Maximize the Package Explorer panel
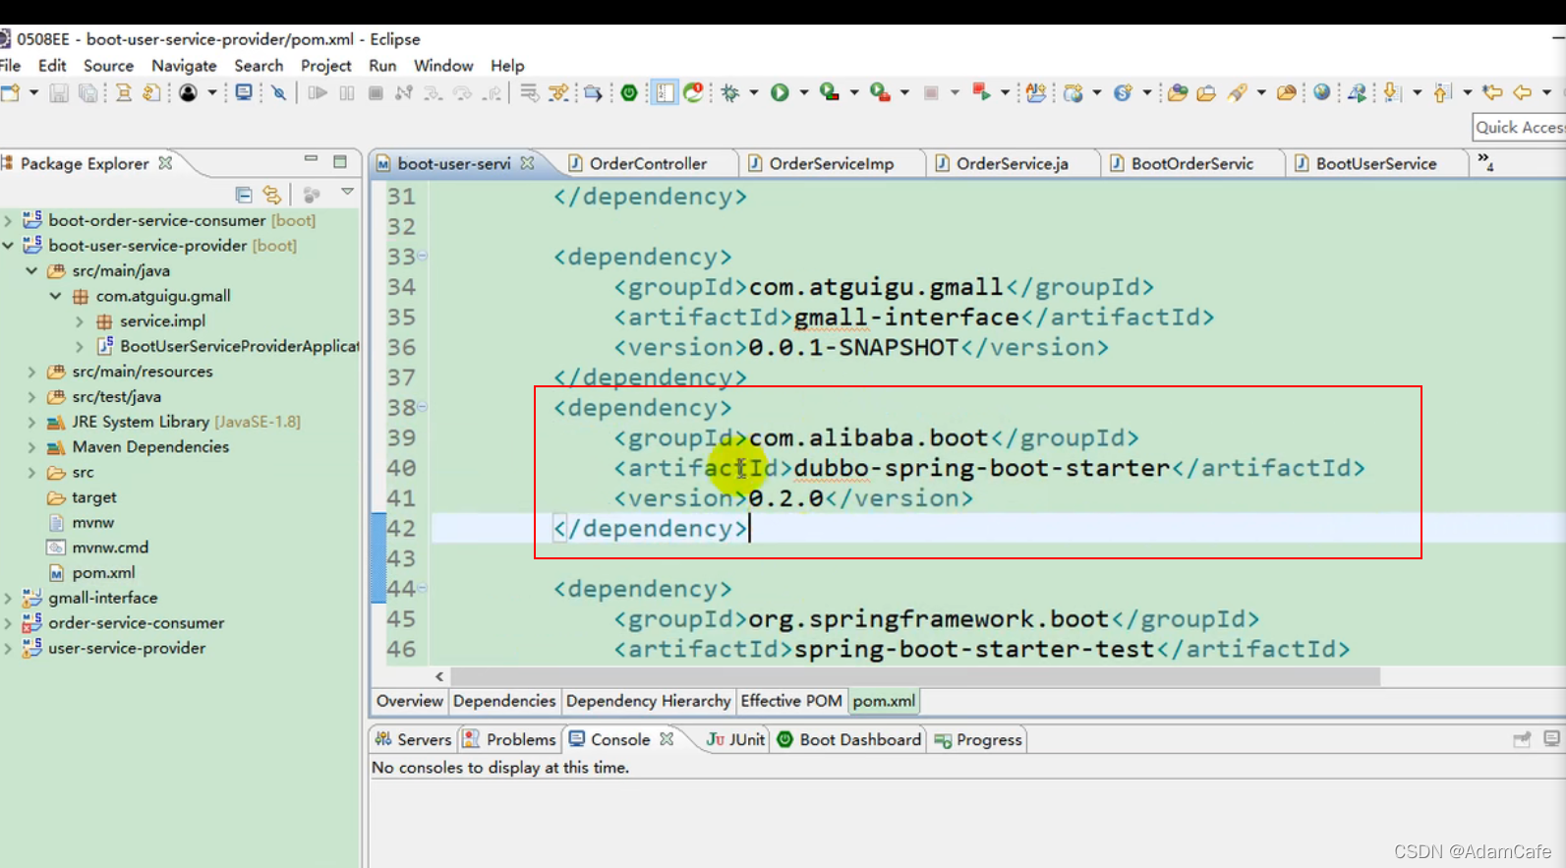Screen dimensions: 1566x868 coord(340,161)
